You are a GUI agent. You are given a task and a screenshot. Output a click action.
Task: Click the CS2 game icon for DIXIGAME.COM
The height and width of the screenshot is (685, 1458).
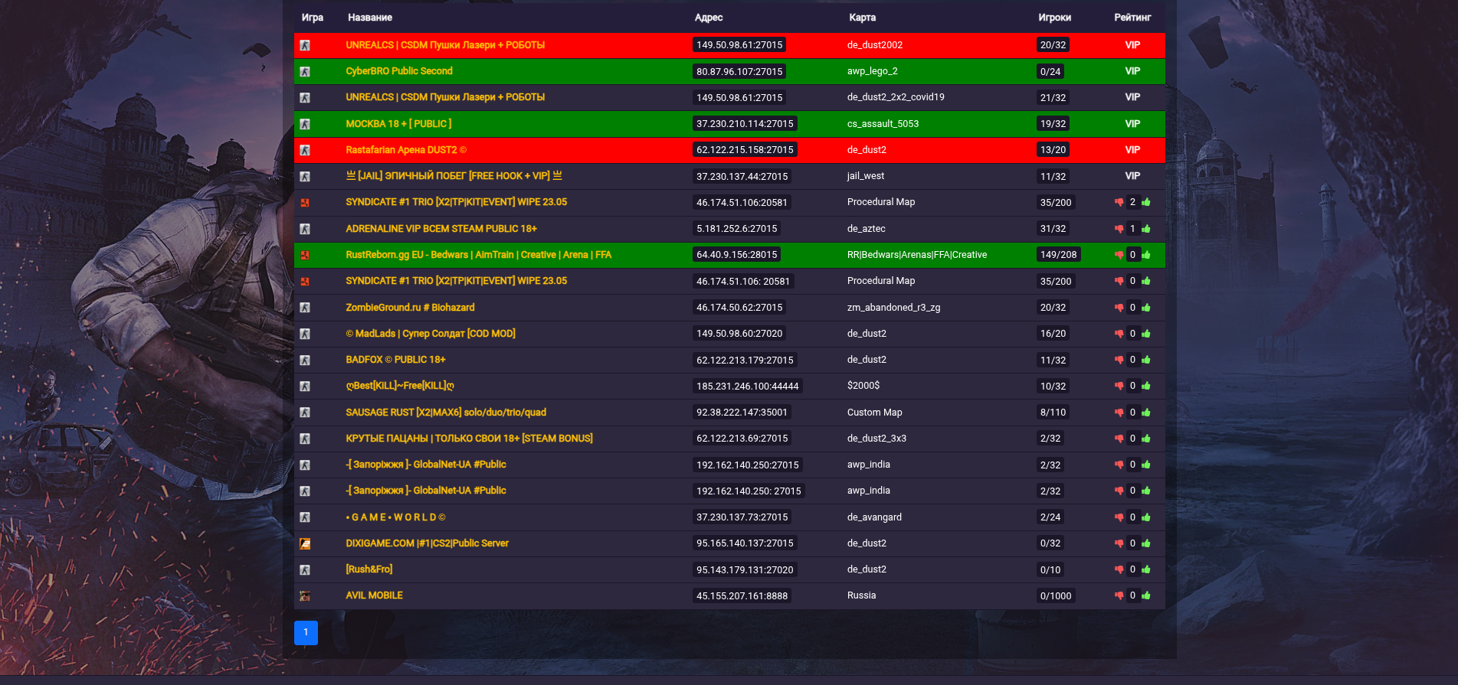[305, 544]
